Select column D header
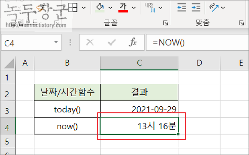249x155 pixels. (199, 63)
